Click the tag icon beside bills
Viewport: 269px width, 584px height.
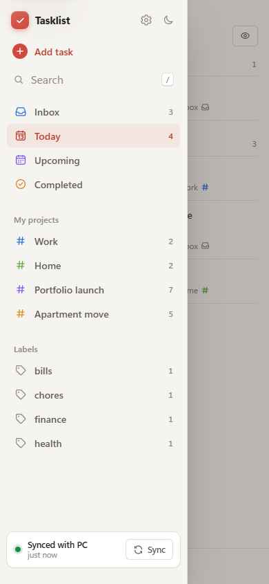click(21, 371)
